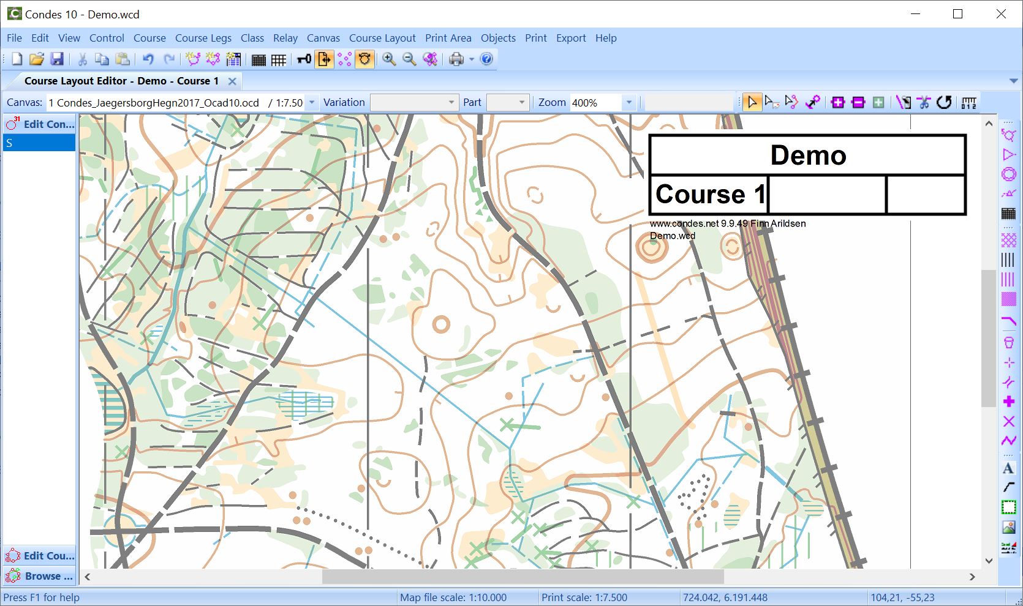Image resolution: width=1023 pixels, height=606 pixels.
Task: Undo the last action
Action: (x=148, y=59)
